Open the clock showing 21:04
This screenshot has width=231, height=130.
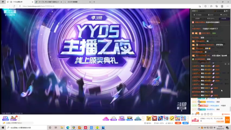click(220, 128)
